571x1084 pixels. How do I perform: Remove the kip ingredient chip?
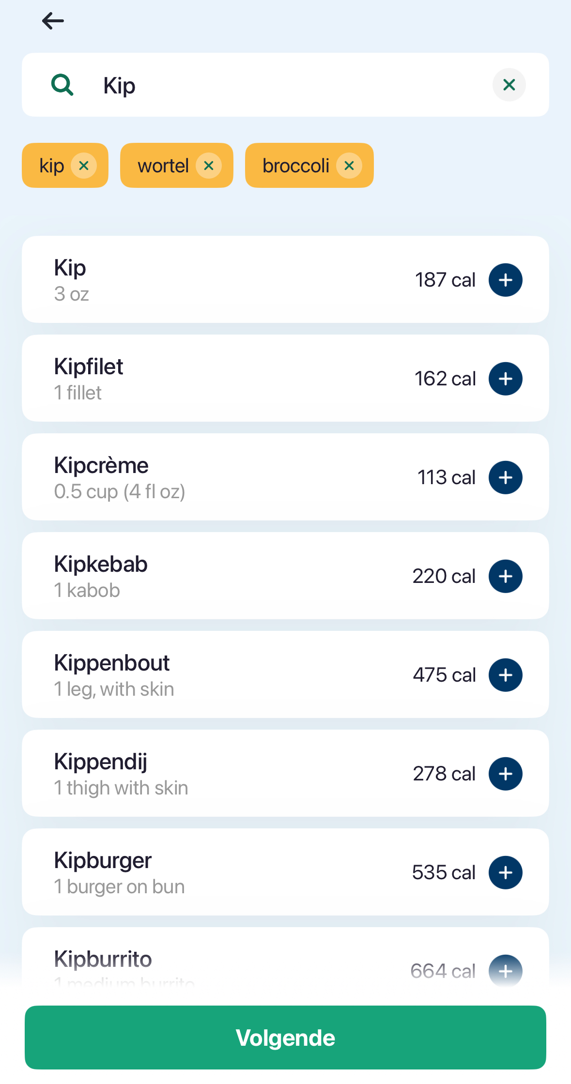tap(84, 166)
